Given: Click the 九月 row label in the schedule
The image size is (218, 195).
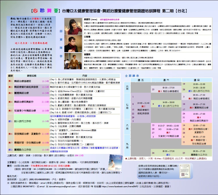Looking at the screenshot, I should pyautogui.click(x=127, y=146).
